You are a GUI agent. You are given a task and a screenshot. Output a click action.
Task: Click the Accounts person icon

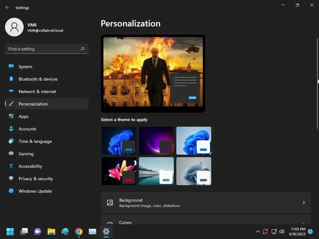click(x=11, y=129)
